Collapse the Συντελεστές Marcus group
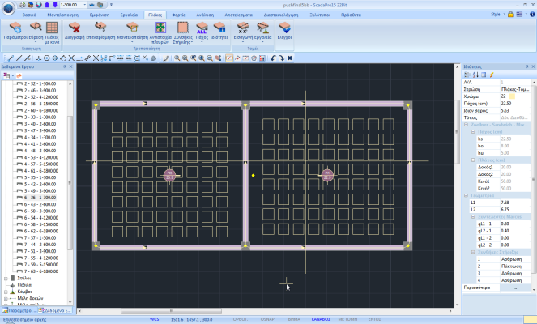537x324 pixels. 473,216
